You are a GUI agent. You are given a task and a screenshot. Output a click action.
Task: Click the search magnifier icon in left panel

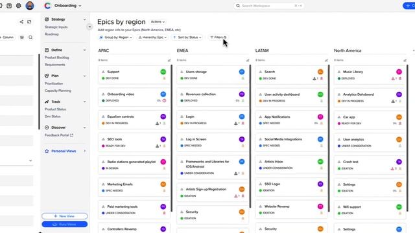[30, 38]
